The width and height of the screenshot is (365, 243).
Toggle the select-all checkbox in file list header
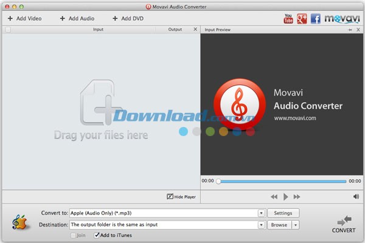click(8, 30)
